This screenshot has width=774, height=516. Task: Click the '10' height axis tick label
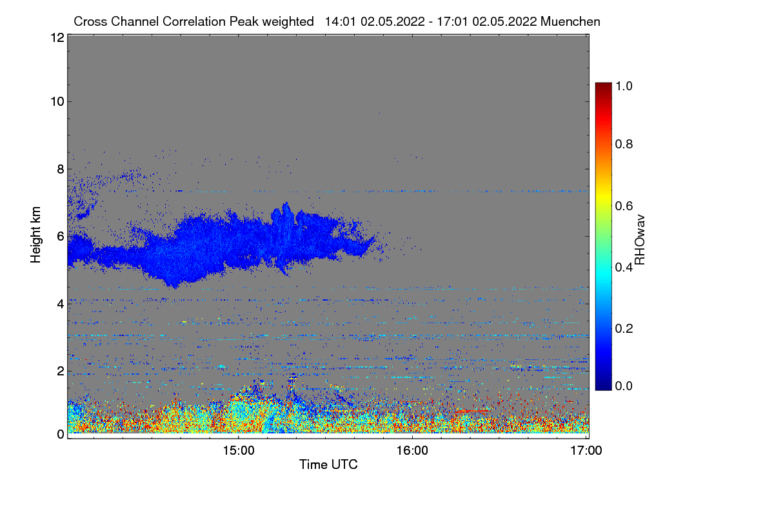coord(57,101)
